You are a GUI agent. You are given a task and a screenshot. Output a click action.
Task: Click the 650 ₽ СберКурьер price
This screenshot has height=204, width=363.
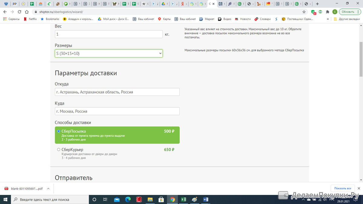click(x=169, y=149)
